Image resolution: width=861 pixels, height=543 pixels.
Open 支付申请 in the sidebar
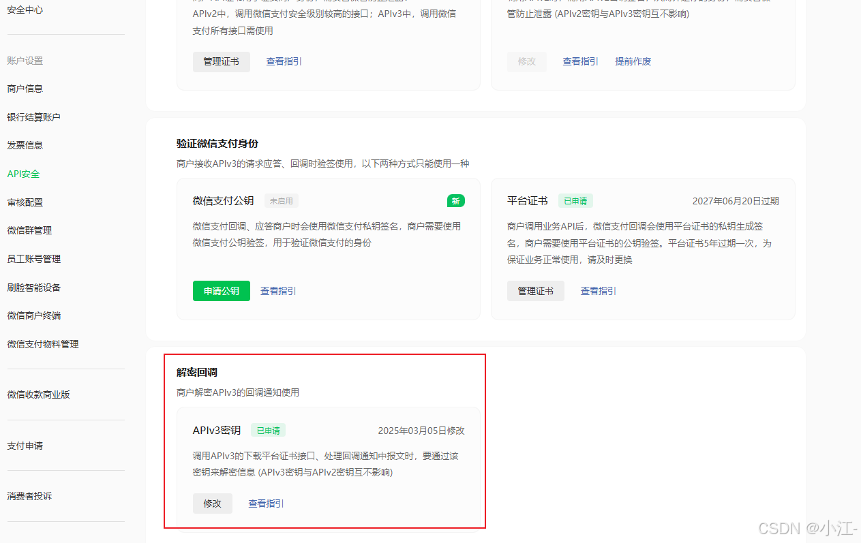(25, 446)
